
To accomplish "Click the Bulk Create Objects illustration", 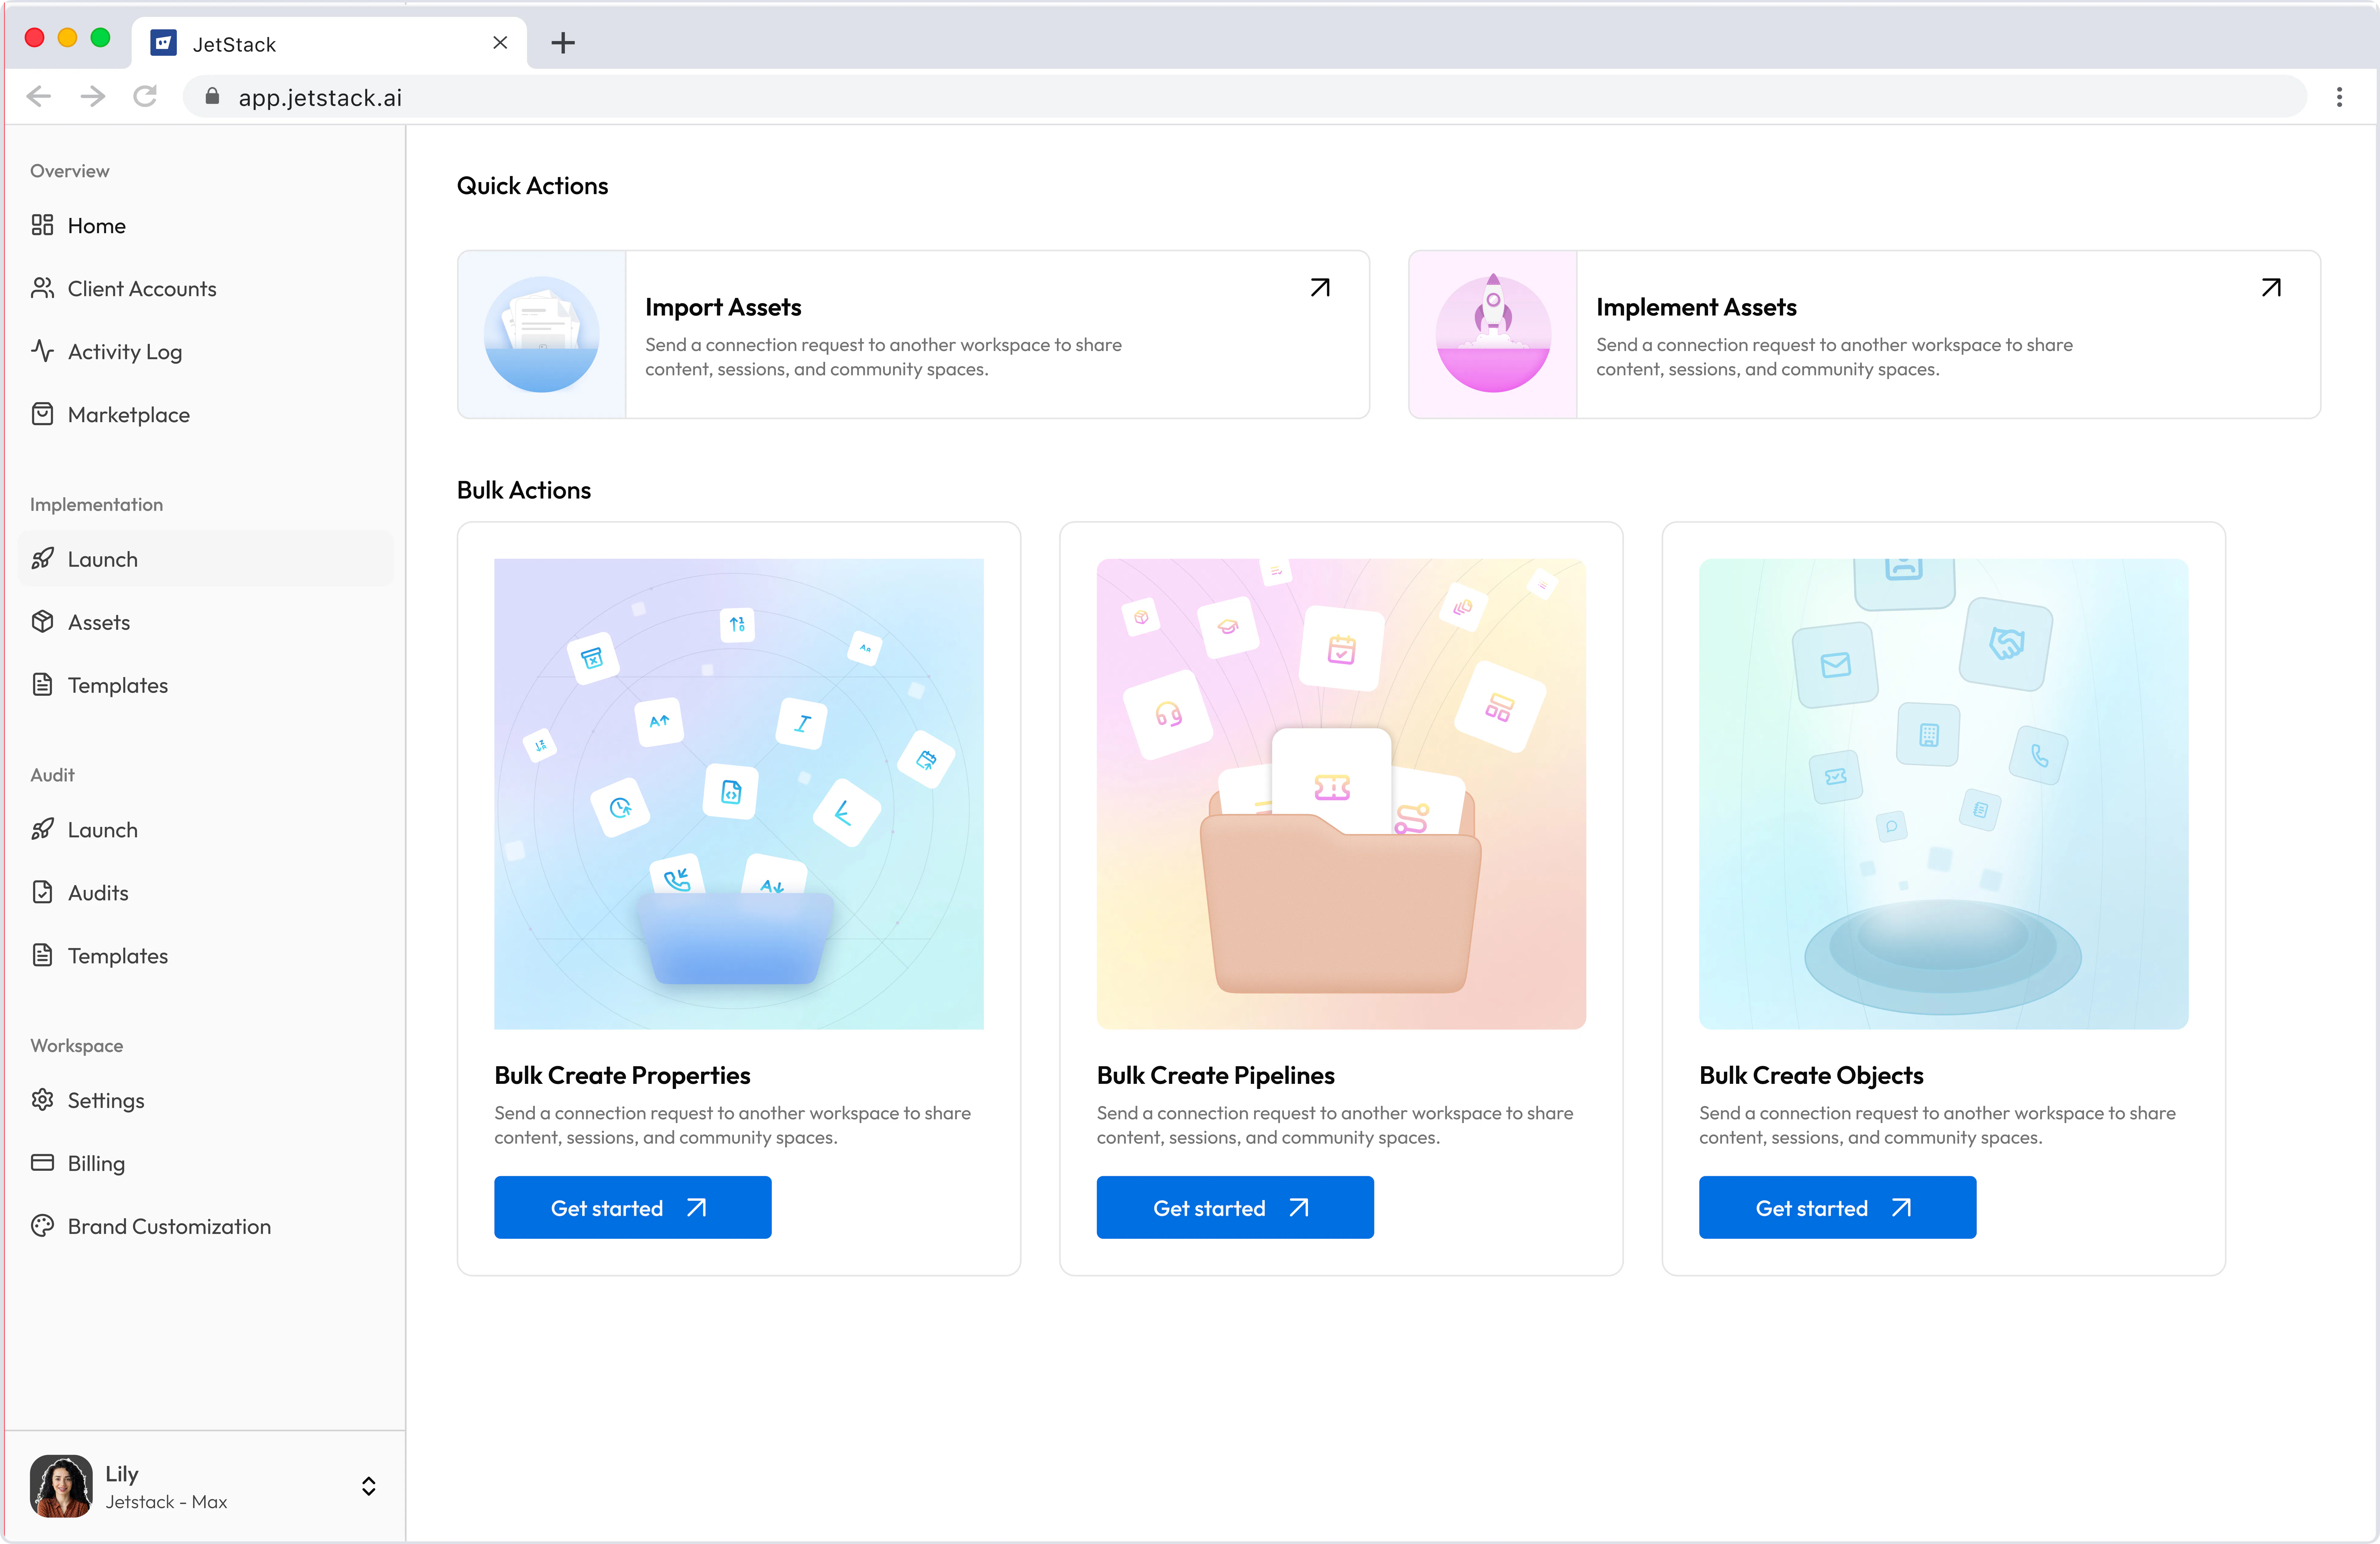I will point(1944,794).
